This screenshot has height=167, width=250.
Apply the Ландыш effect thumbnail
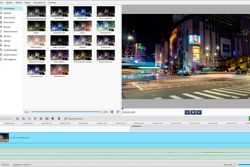[82, 41]
